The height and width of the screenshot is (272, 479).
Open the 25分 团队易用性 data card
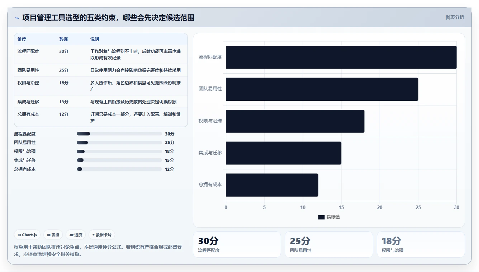(x=329, y=244)
